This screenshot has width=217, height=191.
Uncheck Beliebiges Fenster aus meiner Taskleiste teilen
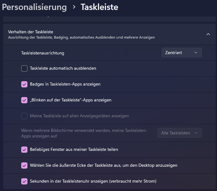click(x=24, y=150)
